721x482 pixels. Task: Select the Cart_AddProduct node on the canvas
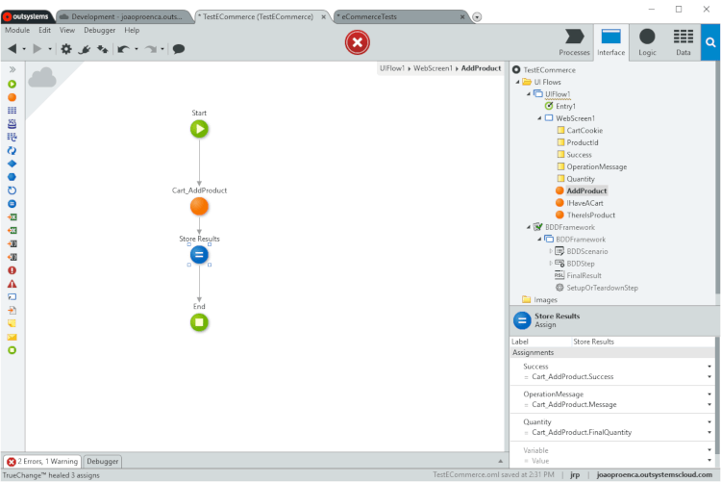coord(199,206)
